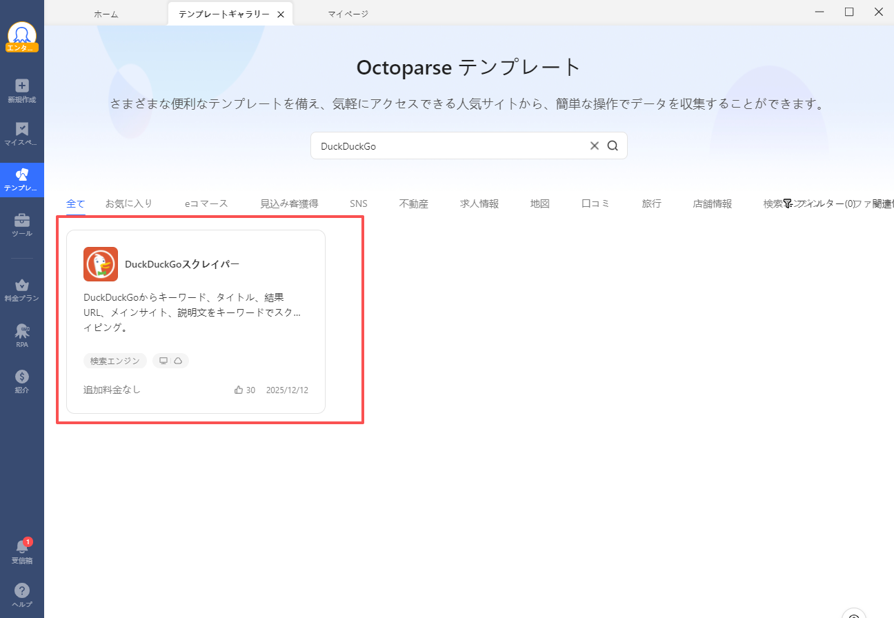Viewport: 894px width, 618px height.
Task: Click the magnifier icon in the search bar
Action: coord(613,146)
